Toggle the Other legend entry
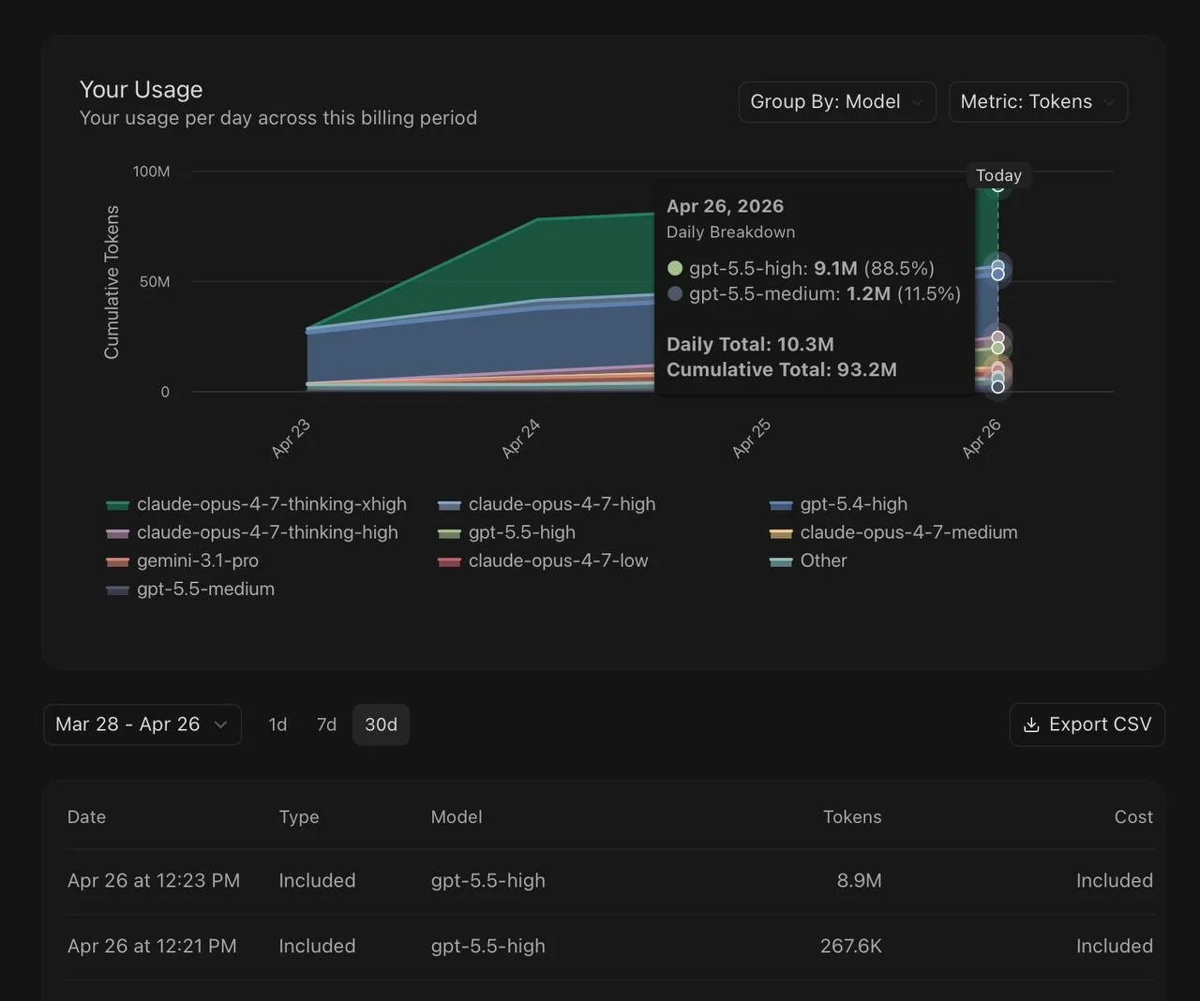The image size is (1200, 1001). [808, 560]
